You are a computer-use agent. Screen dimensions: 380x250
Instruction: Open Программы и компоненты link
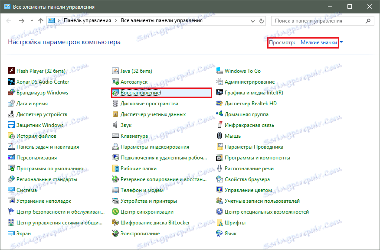pos(257,158)
